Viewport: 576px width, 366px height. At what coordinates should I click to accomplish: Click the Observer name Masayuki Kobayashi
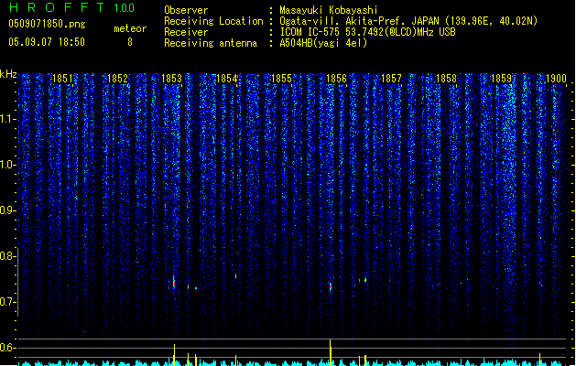[329, 10]
